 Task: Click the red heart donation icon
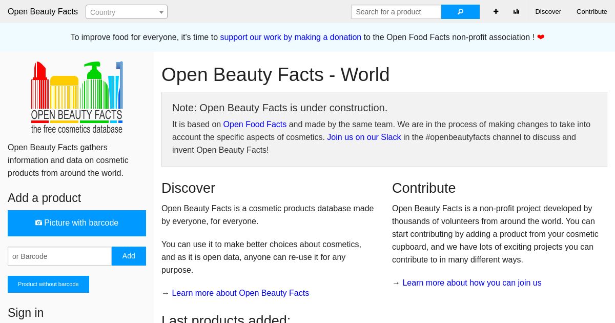541,37
